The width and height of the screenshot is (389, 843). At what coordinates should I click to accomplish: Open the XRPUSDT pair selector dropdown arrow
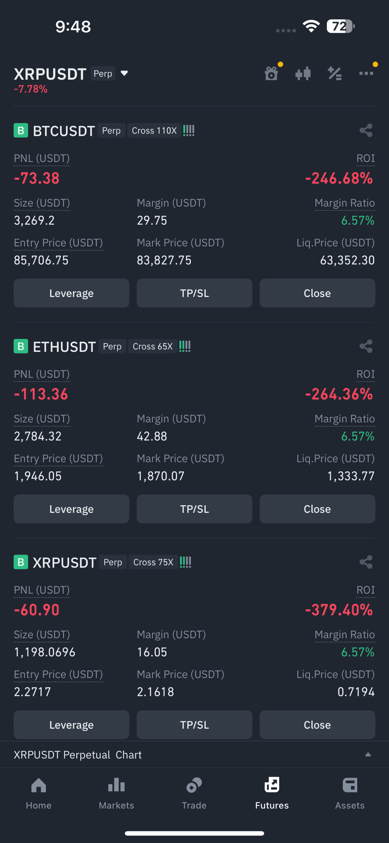coord(124,73)
